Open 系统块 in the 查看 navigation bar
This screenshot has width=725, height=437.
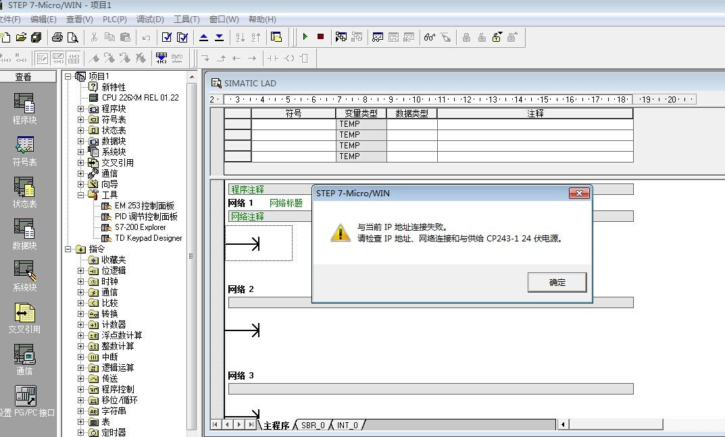(24, 276)
